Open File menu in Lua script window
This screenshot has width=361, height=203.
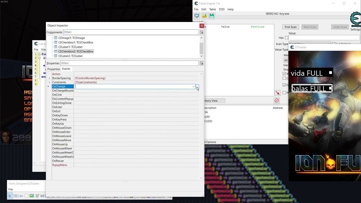[x=36, y=50]
